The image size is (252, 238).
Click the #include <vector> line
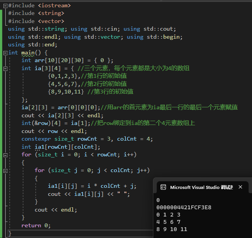[x=36, y=21]
